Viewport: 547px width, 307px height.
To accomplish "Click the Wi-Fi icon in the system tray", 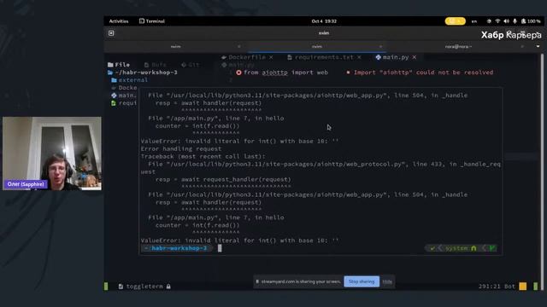I will pyautogui.click(x=497, y=21).
